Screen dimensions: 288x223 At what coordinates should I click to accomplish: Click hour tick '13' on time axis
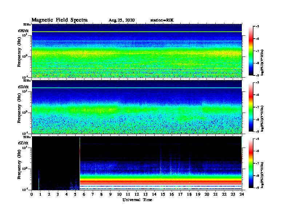(x=145, y=194)
